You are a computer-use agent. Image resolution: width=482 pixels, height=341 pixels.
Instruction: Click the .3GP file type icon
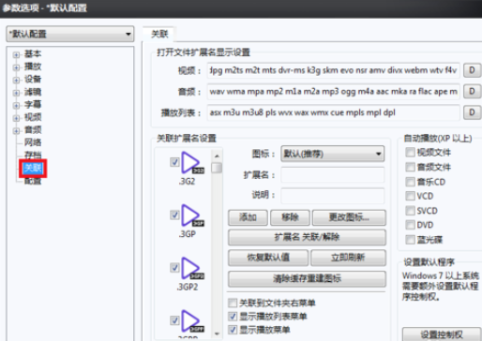point(192,215)
